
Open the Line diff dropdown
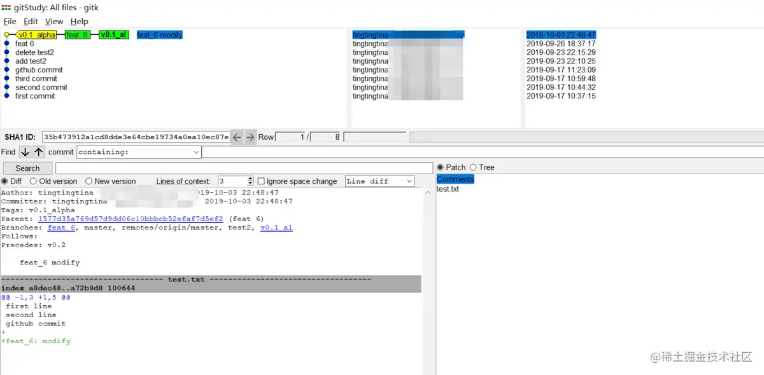point(379,181)
